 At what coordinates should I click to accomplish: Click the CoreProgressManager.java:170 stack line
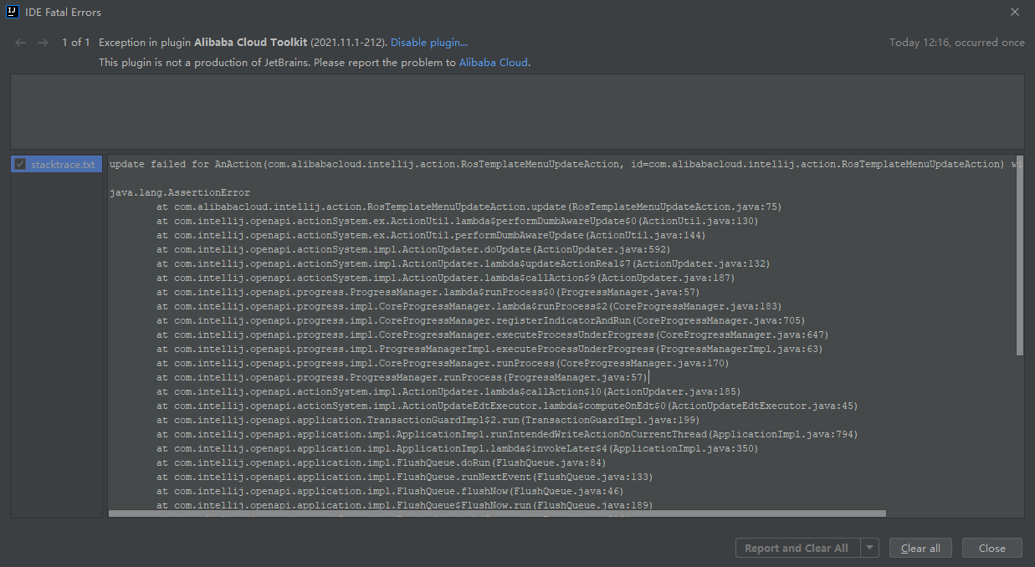coord(443,363)
